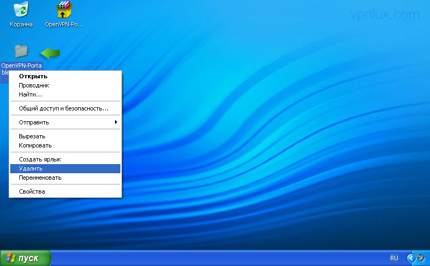The image size is (430, 266).
Task: Select Переименовать to rename the folder
Action: coord(40,178)
